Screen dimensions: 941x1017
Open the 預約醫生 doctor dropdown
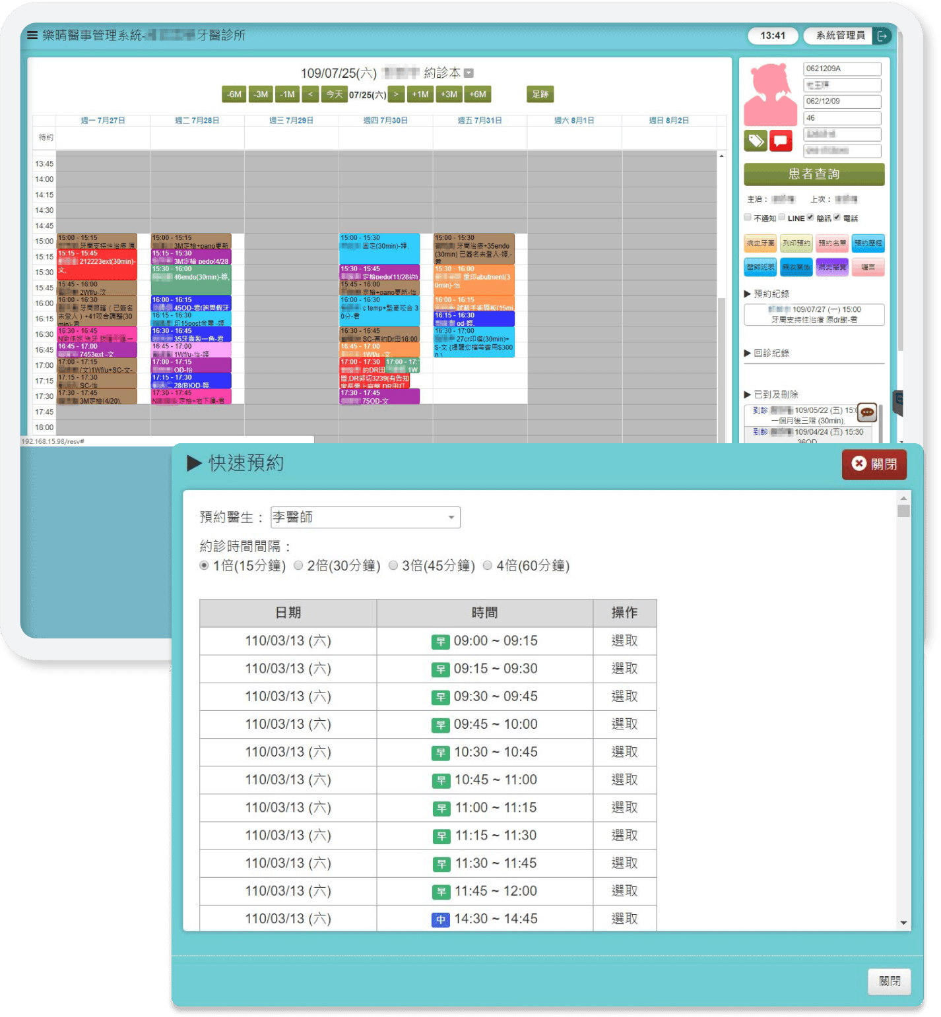pos(366,517)
